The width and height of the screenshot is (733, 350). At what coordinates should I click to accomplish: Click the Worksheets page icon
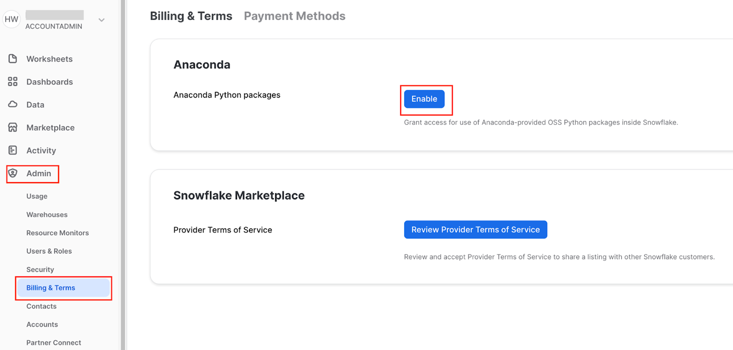coord(13,59)
